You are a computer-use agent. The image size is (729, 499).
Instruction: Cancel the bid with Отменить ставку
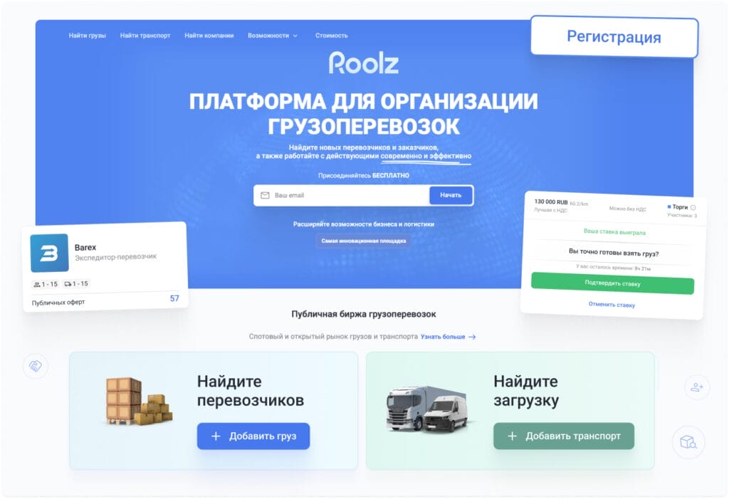[x=613, y=303]
